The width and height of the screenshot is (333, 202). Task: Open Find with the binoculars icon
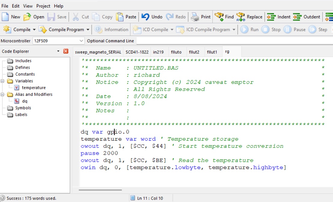point(219,17)
